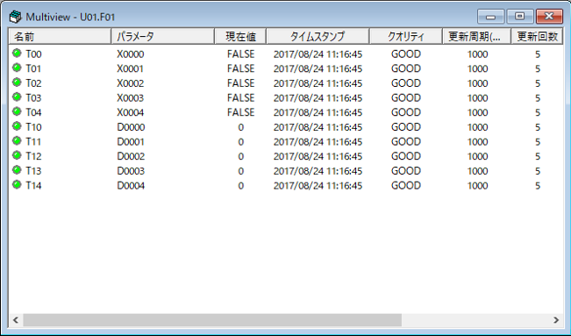The height and width of the screenshot is (336, 571).
Task: Sort by the 現在値 column header
Action: (240, 37)
